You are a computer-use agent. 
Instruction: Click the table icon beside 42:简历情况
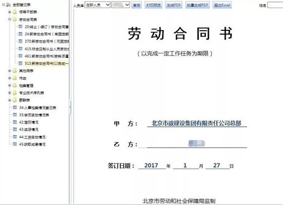(x=15, y=122)
